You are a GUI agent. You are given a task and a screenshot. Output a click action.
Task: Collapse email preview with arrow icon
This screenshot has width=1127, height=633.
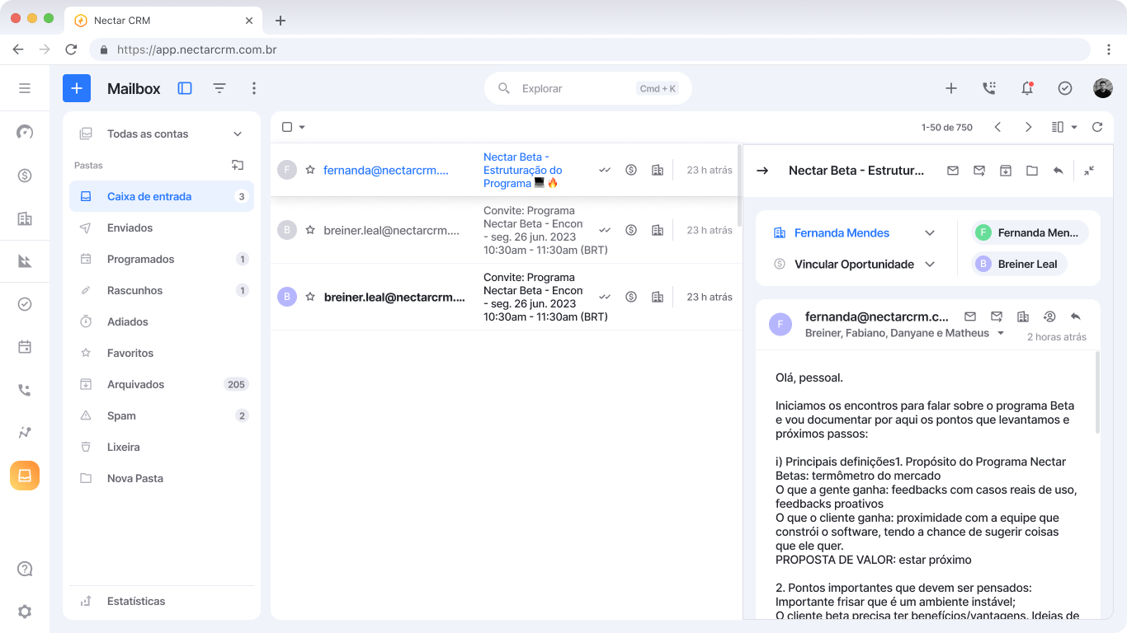pyautogui.click(x=762, y=171)
